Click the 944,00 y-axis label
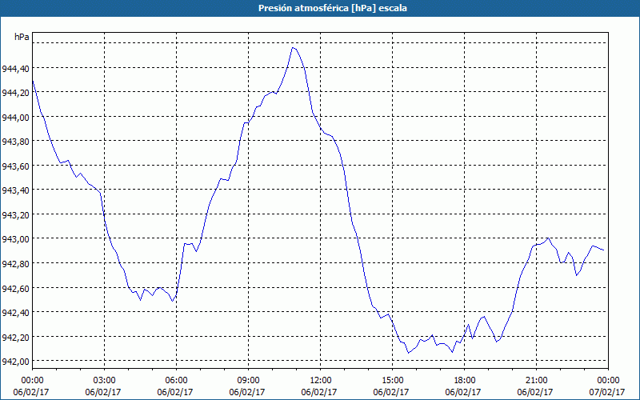This screenshot has height=400, width=640. [x=15, y=117]
